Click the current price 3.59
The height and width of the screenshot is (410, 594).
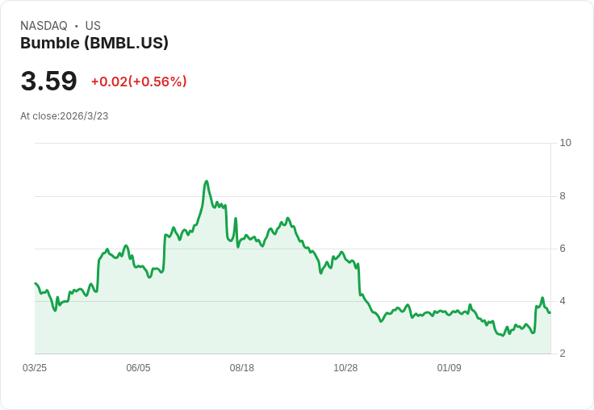pos(49,81)
